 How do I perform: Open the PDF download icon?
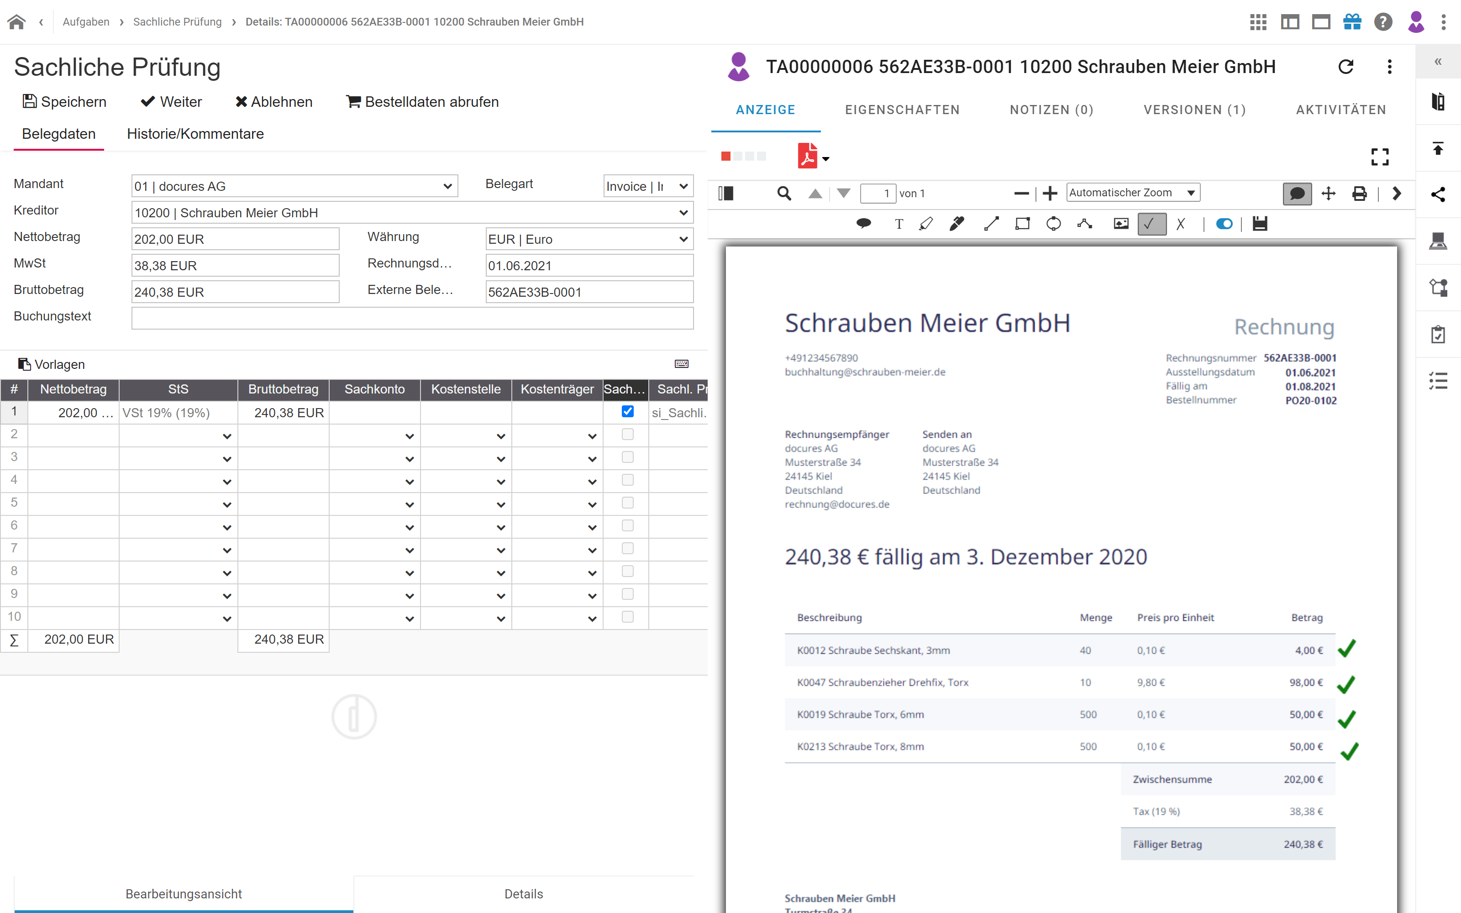click(x=808, y=156)
